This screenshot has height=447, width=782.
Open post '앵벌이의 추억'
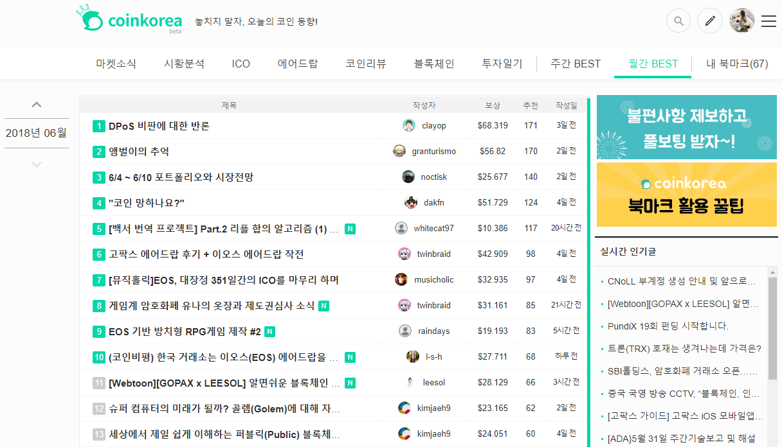click(139, 152)
